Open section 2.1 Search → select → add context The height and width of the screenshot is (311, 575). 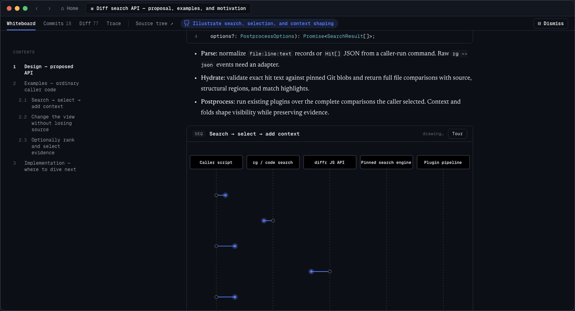[56, 103]
